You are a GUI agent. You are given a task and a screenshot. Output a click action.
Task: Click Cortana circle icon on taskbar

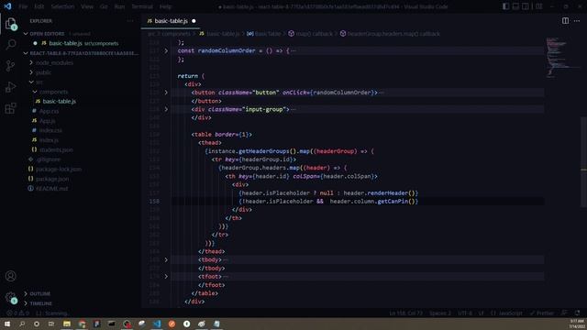coord(37,324)
